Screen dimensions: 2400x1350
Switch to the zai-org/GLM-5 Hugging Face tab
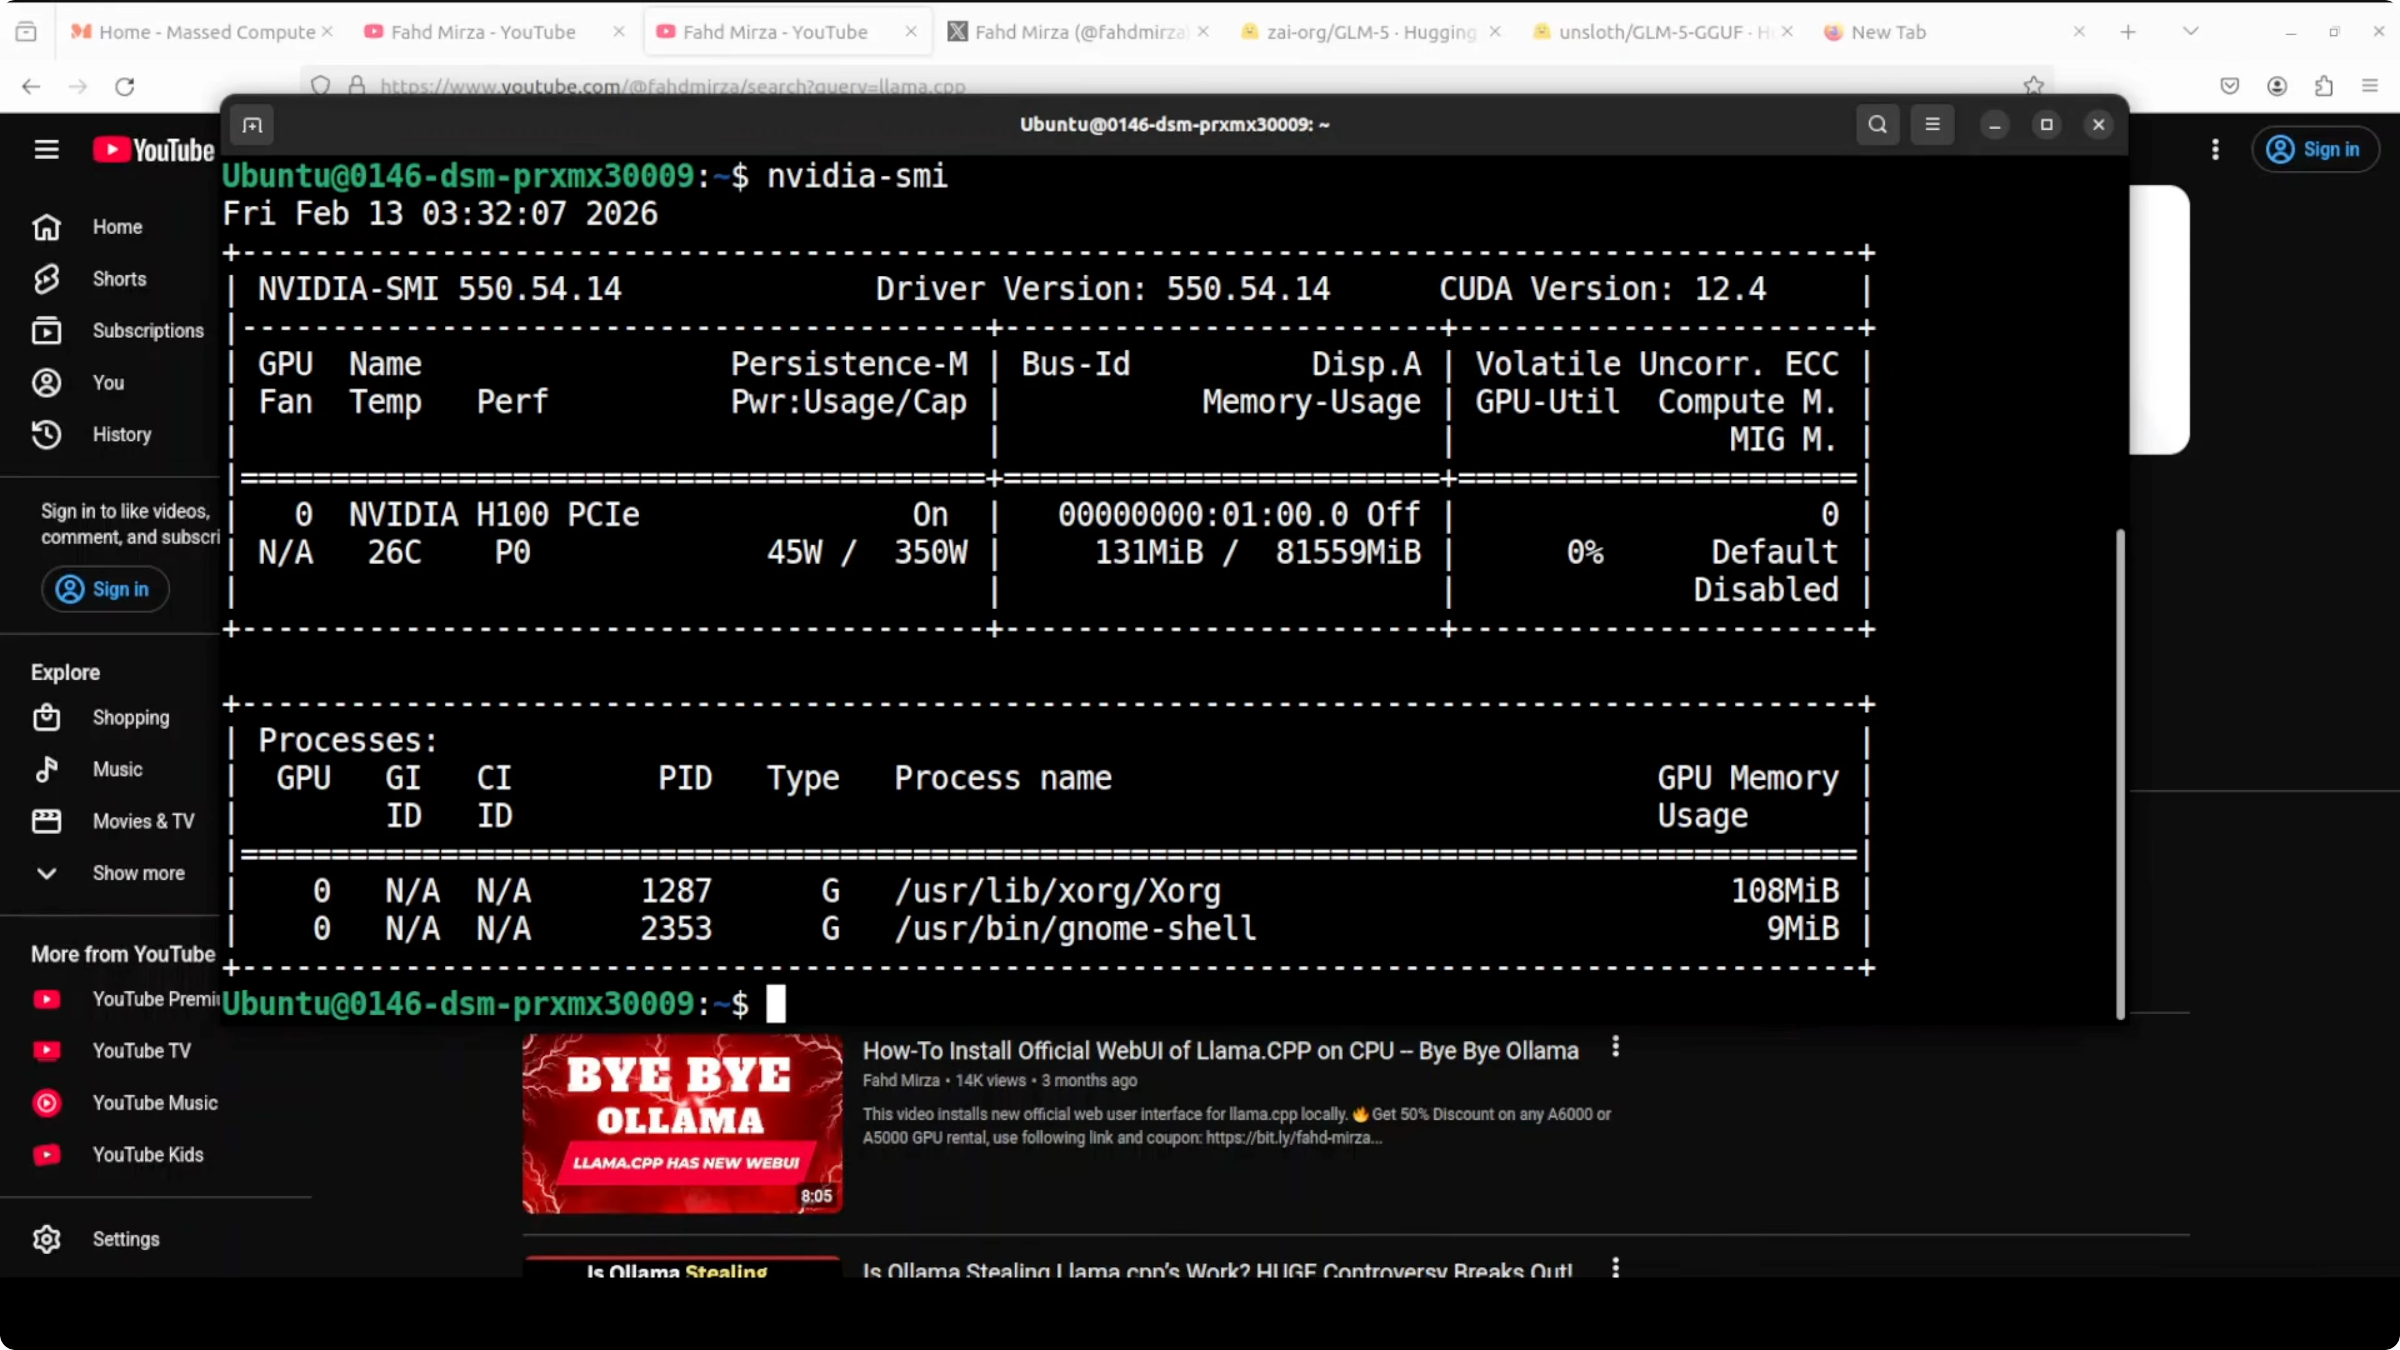point(1370,32)
